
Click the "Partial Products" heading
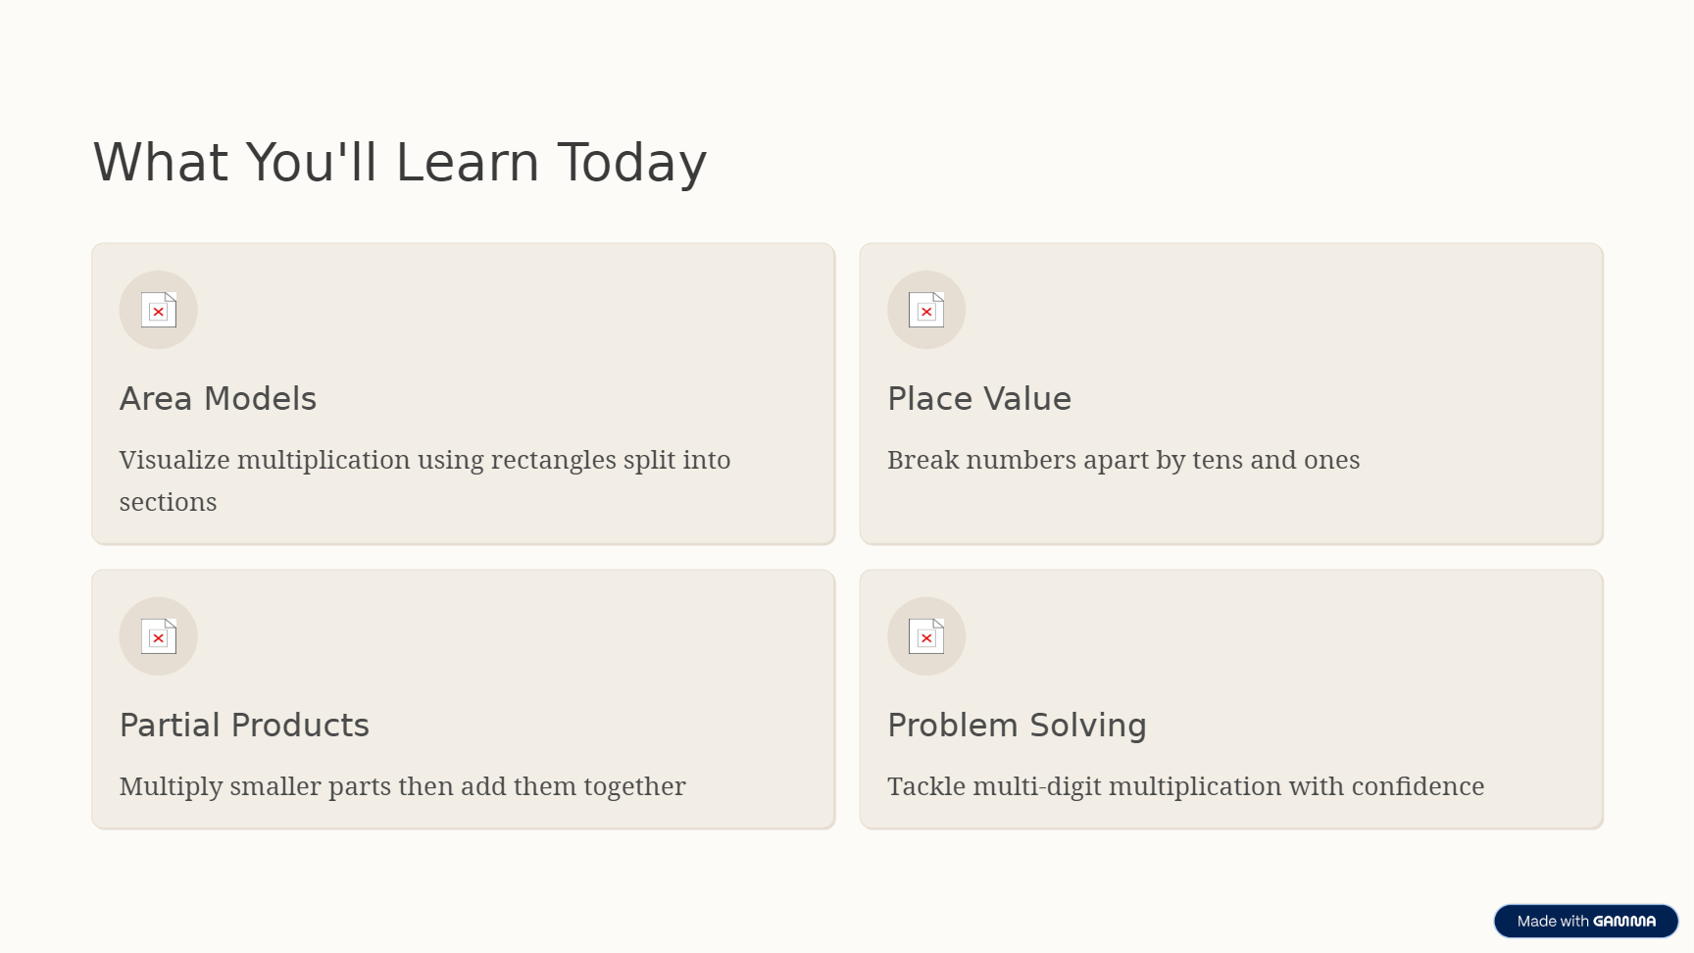(x=244, y=726)
